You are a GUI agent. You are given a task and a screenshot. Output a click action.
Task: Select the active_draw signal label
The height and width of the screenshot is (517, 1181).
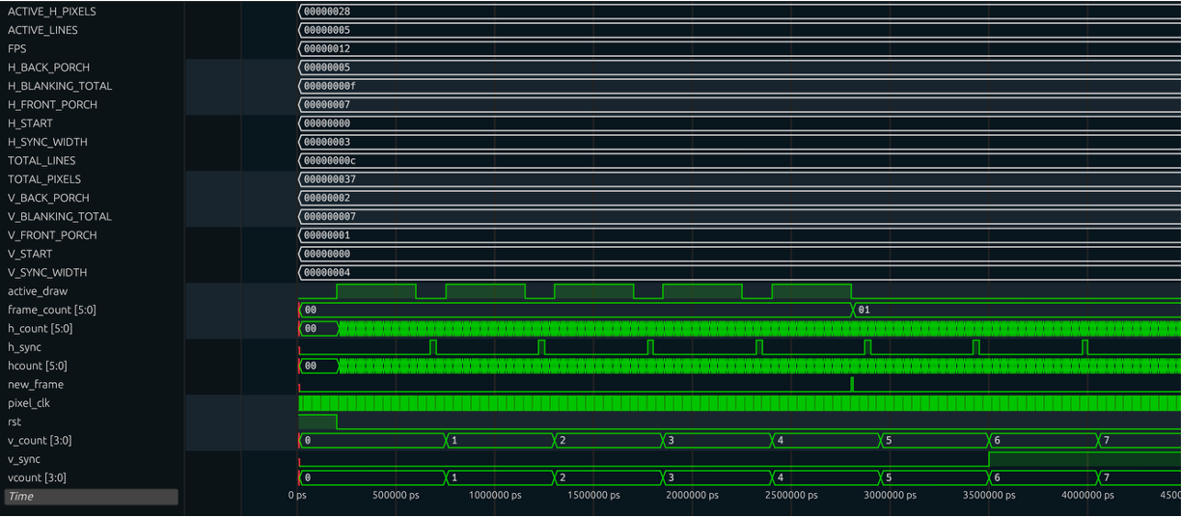pyautogui.click(x=38, y=291)
